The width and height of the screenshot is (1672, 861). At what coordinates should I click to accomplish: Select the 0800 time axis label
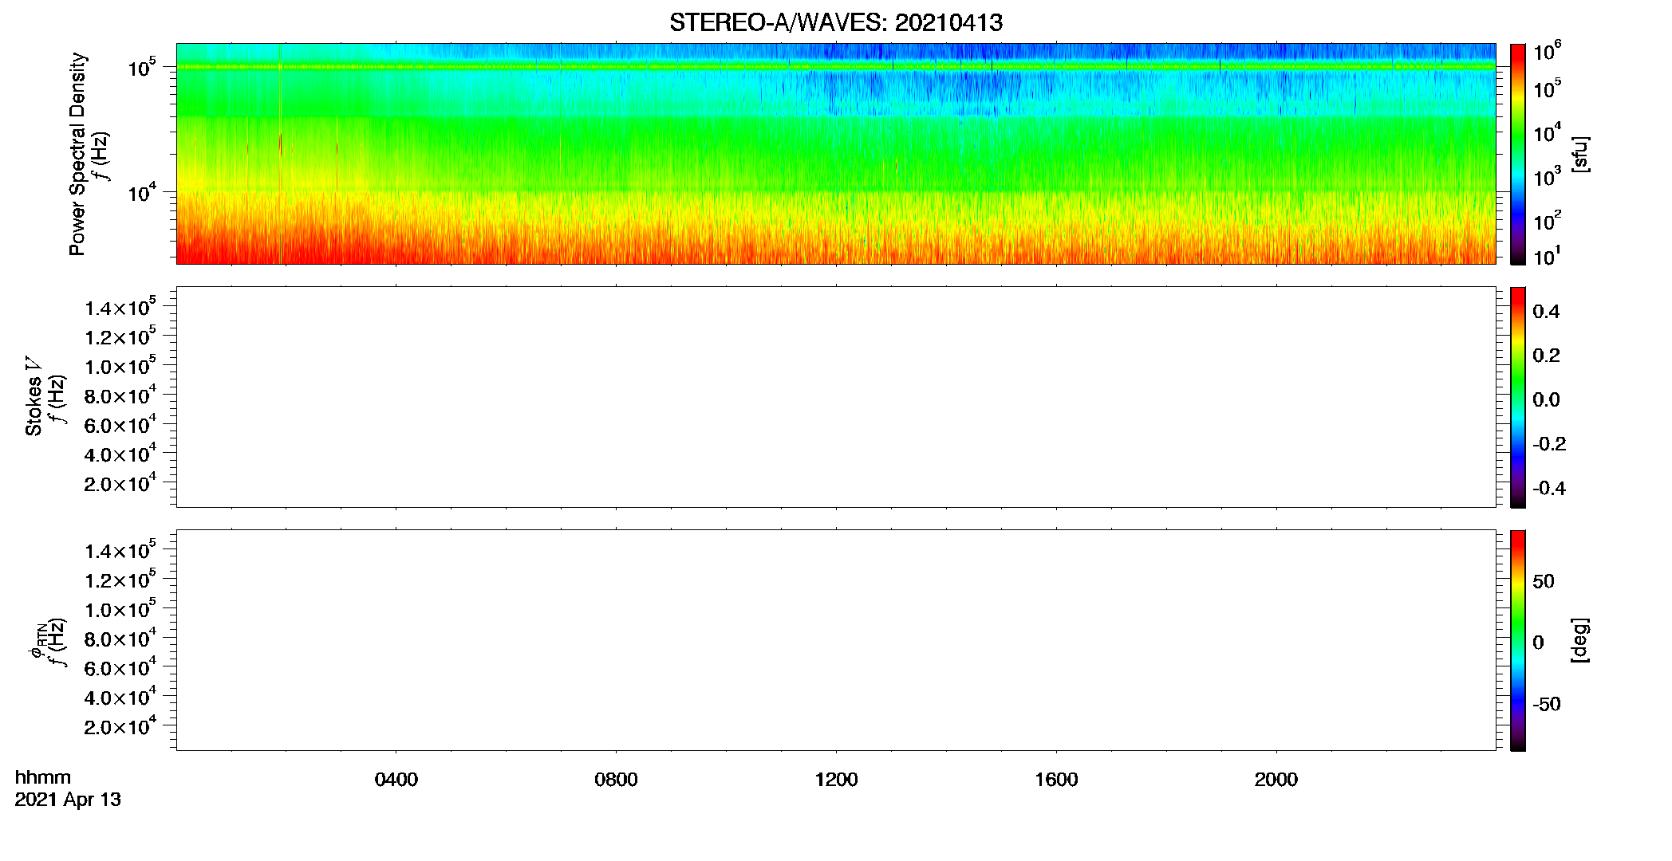point(616,780)
